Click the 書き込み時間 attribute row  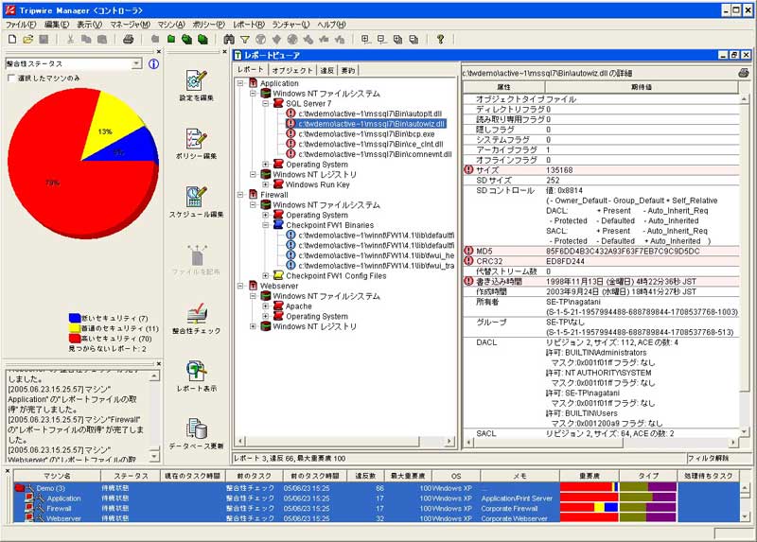(601, 281)
